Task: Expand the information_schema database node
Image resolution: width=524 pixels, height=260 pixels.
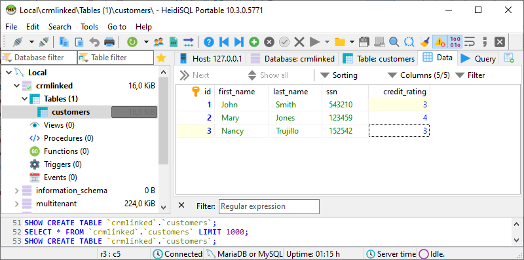Action: pos(16,191)
